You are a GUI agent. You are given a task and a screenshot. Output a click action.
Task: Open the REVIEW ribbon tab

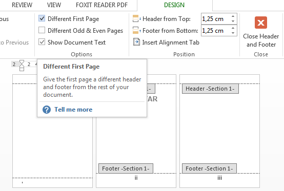[x=22, y=5]
